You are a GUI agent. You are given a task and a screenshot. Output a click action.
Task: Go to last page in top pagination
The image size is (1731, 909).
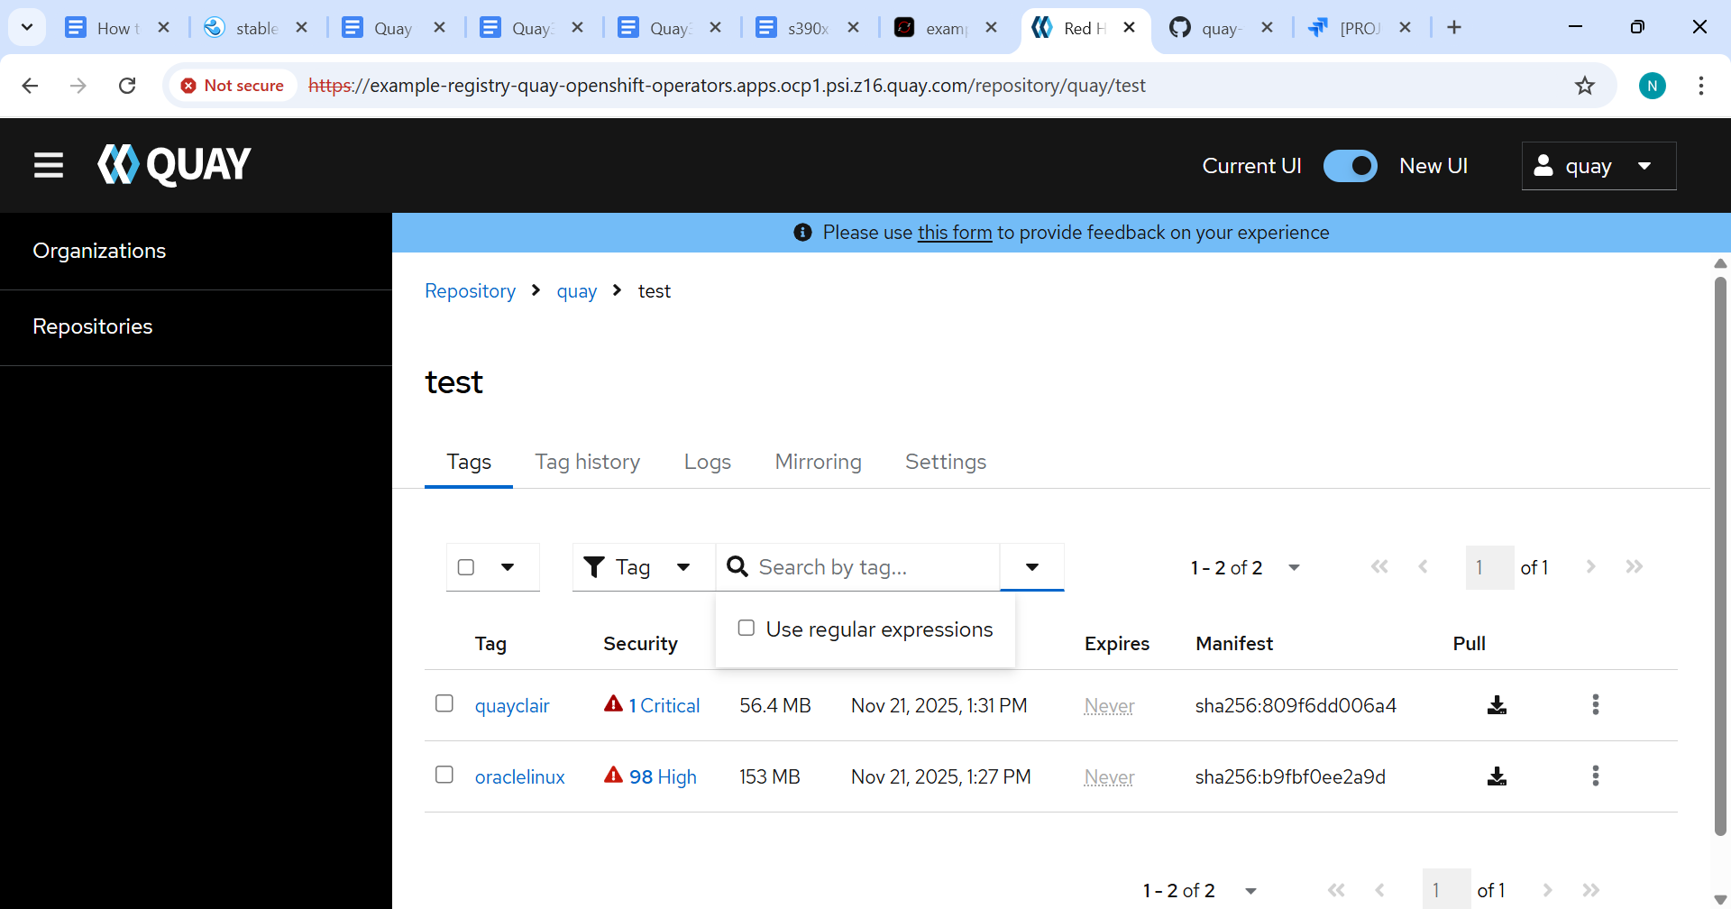click(x=1634, y=567)
